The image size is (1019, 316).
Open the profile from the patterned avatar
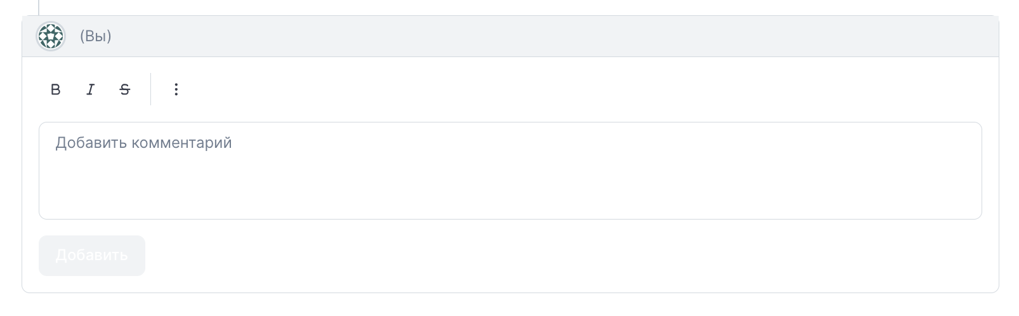[x=51, y=36]
